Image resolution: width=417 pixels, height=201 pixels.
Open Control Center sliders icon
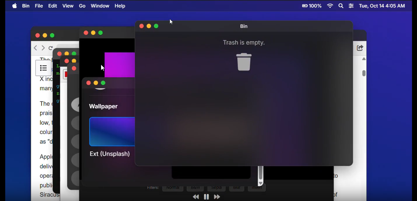(351, 6)
